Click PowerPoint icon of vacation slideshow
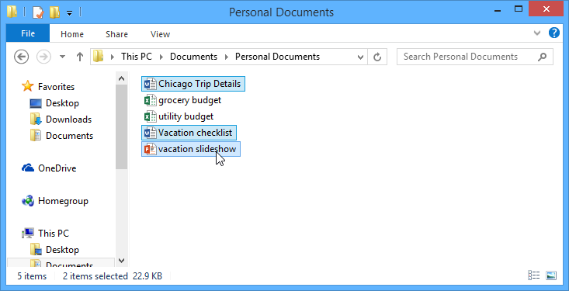This screenshot has width=569, height=291. 151,149
